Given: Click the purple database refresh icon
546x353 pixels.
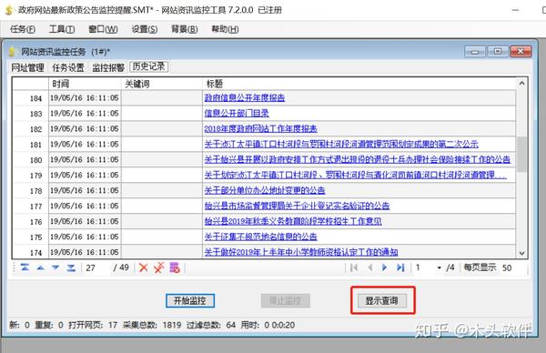Looking at the screenshot, I should (175, 267).
